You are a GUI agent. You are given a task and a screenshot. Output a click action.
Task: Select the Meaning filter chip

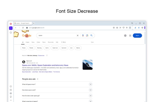[x=39, y=48]
